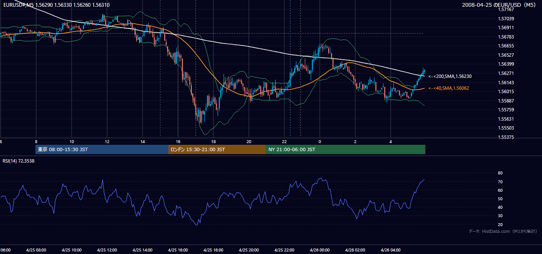Click RSI scale value 40
Viewport: 542px width, 254px height.
(500, 207)
